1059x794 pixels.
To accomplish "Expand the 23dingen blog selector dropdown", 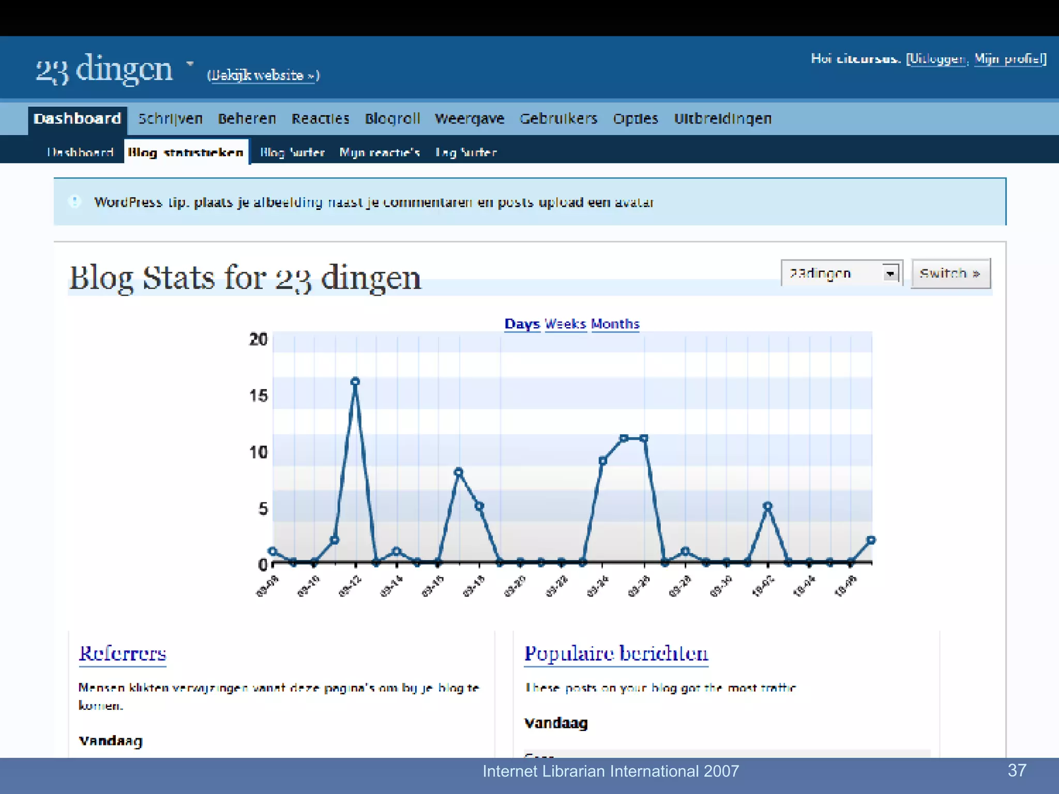I will point(890,273).
